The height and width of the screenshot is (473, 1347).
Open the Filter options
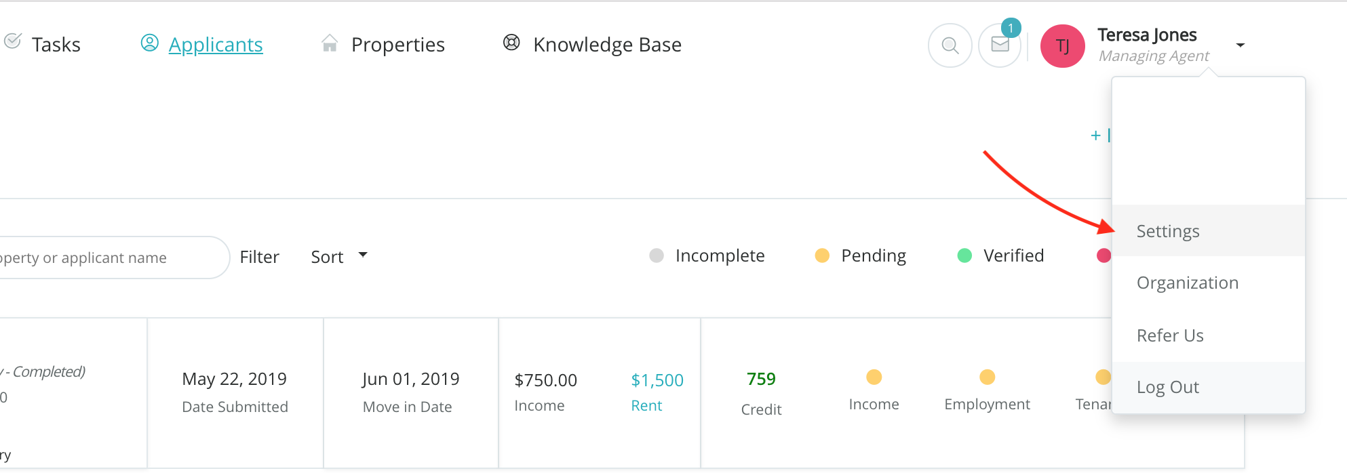click(259, 257)
